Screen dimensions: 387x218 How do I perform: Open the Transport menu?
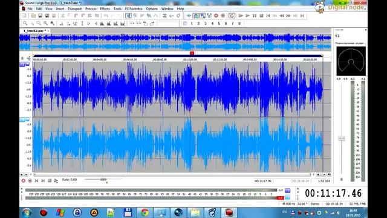(74, 8)
